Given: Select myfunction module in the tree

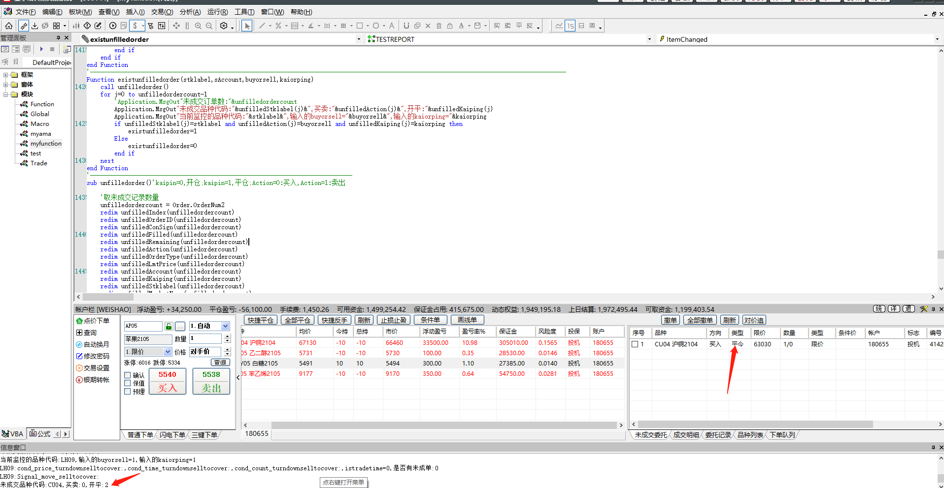Looking at the screenshot, I should click(x=46, y=144).
